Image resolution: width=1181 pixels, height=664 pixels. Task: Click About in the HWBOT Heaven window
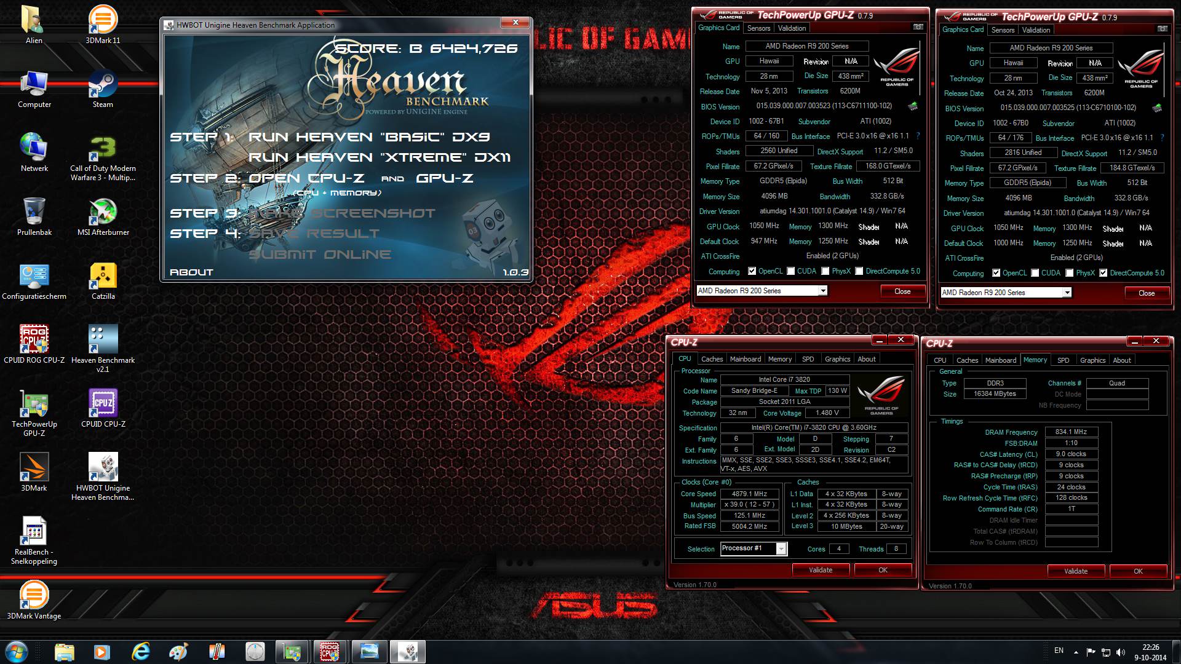coord(191,272)
